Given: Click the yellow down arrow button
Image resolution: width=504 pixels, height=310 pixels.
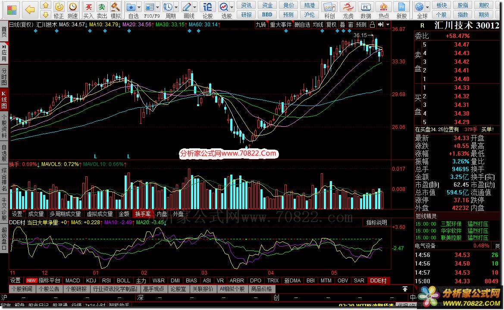Looking at the screenshot, I should click(x=46, y=15).
